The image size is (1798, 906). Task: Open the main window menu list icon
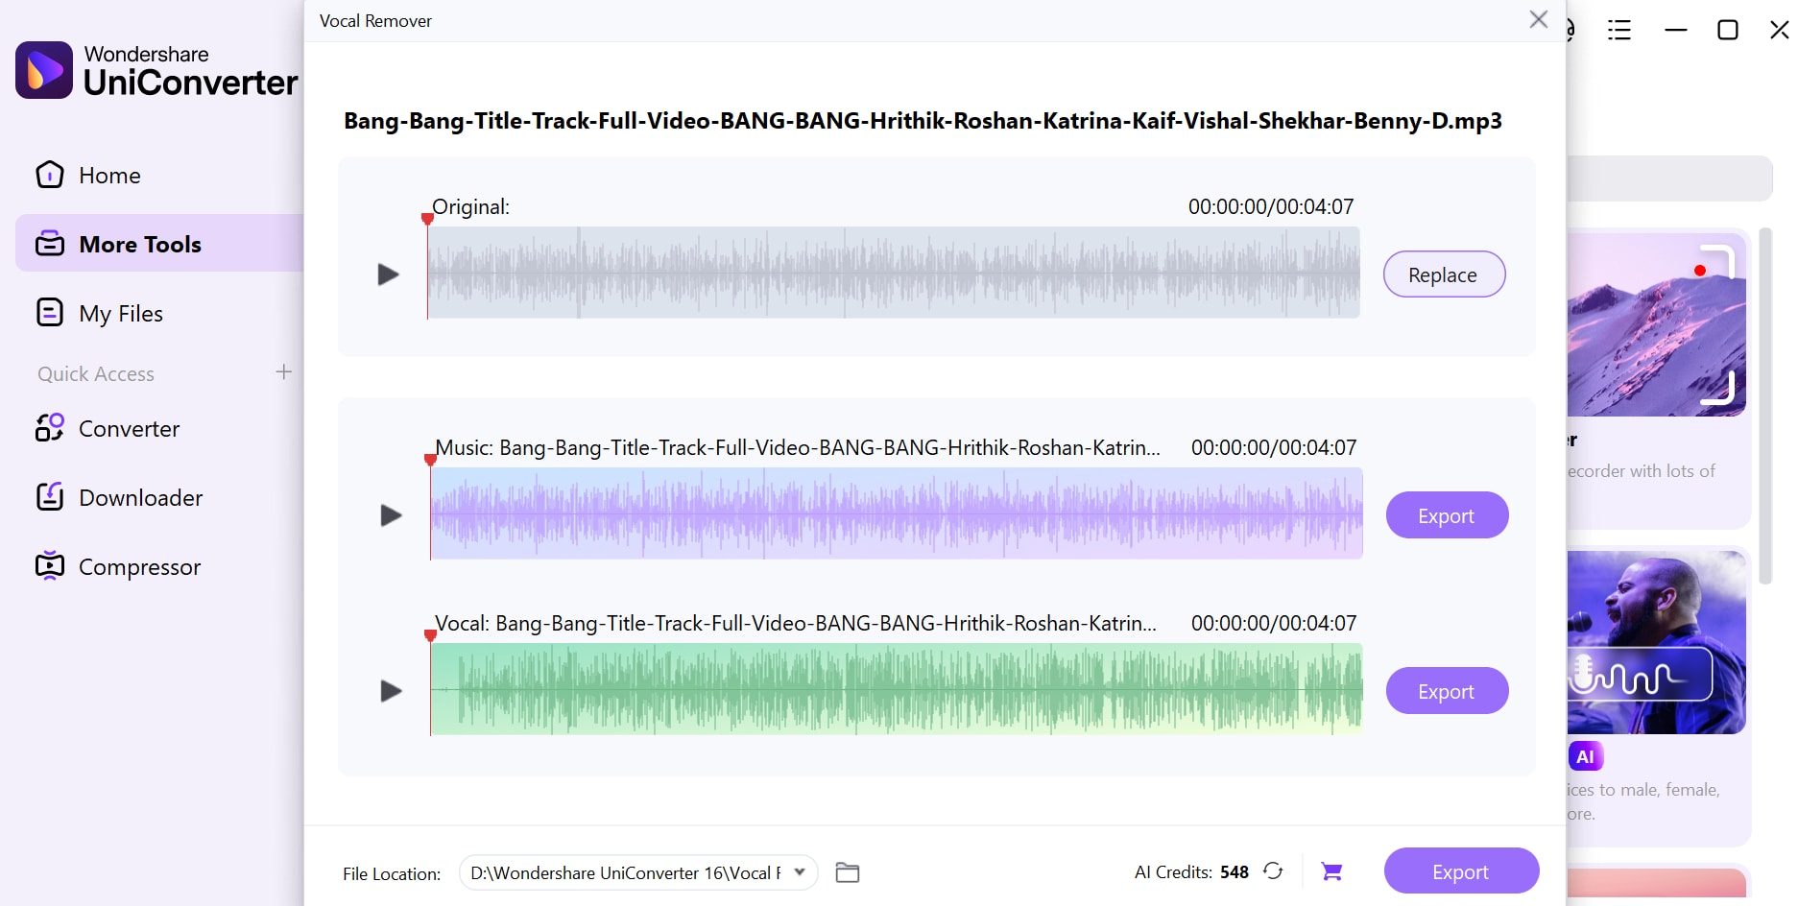pos(1619,31)
